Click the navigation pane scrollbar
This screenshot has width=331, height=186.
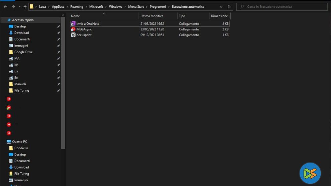click(63, 83)
